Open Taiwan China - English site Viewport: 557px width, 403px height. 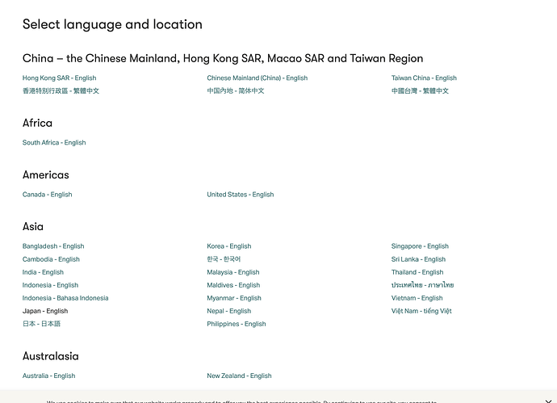pyautogui.click(x=424, y=78)
